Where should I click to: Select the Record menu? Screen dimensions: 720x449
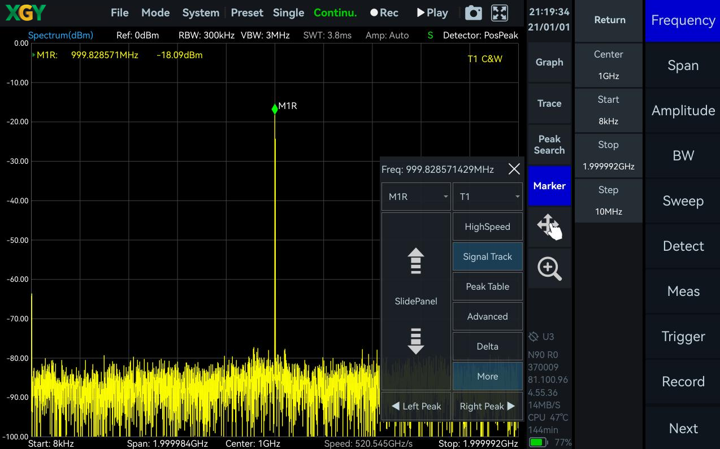point(683,382)
